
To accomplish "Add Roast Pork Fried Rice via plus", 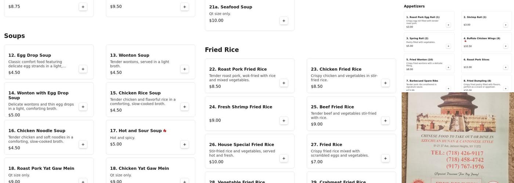I will click(x=284, y=83).
